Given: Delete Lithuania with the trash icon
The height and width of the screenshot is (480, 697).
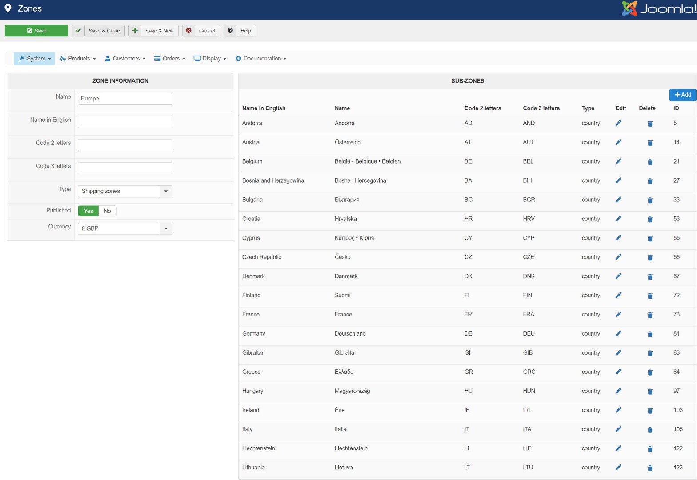Looking at the screenshot, I should [649, 468].
